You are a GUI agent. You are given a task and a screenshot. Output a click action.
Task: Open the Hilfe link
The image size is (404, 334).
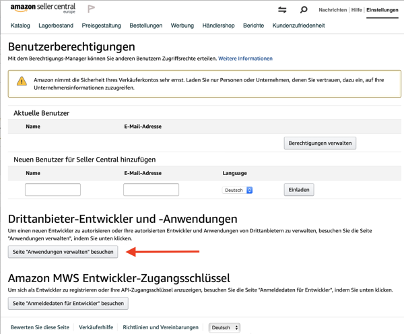[357, 10]
